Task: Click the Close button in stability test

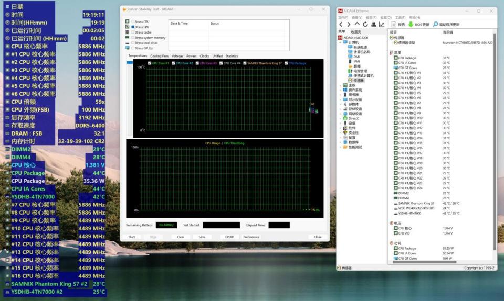Action: pos(318,237)
